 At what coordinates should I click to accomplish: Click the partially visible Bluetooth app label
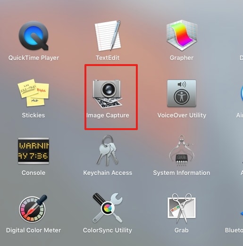pos(234,230)
